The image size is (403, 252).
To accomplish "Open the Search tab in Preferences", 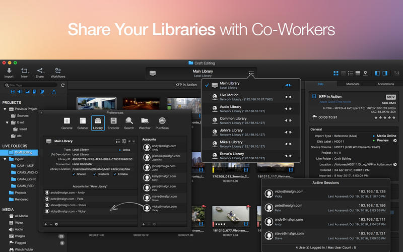I will tap(129, 123).
